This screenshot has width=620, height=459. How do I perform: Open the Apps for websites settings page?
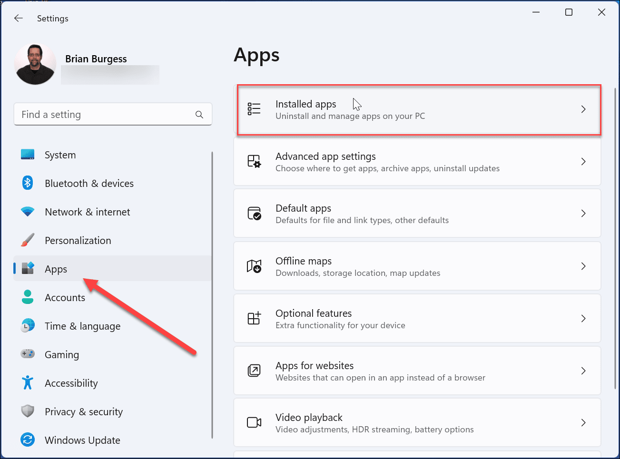point(416,371)
